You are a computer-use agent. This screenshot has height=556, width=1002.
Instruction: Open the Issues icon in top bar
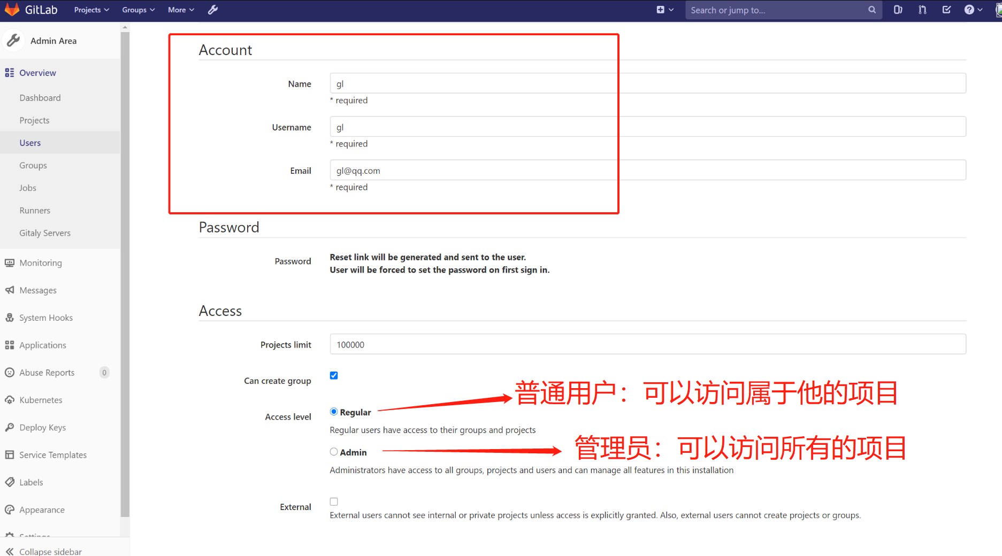(x=898, y=10)
